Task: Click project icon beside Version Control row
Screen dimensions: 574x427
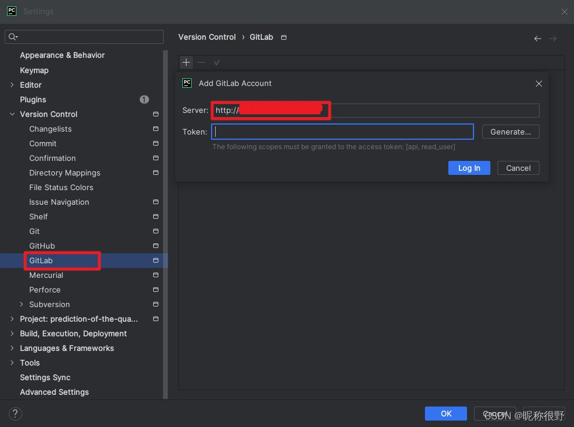Action: [155, 114]
